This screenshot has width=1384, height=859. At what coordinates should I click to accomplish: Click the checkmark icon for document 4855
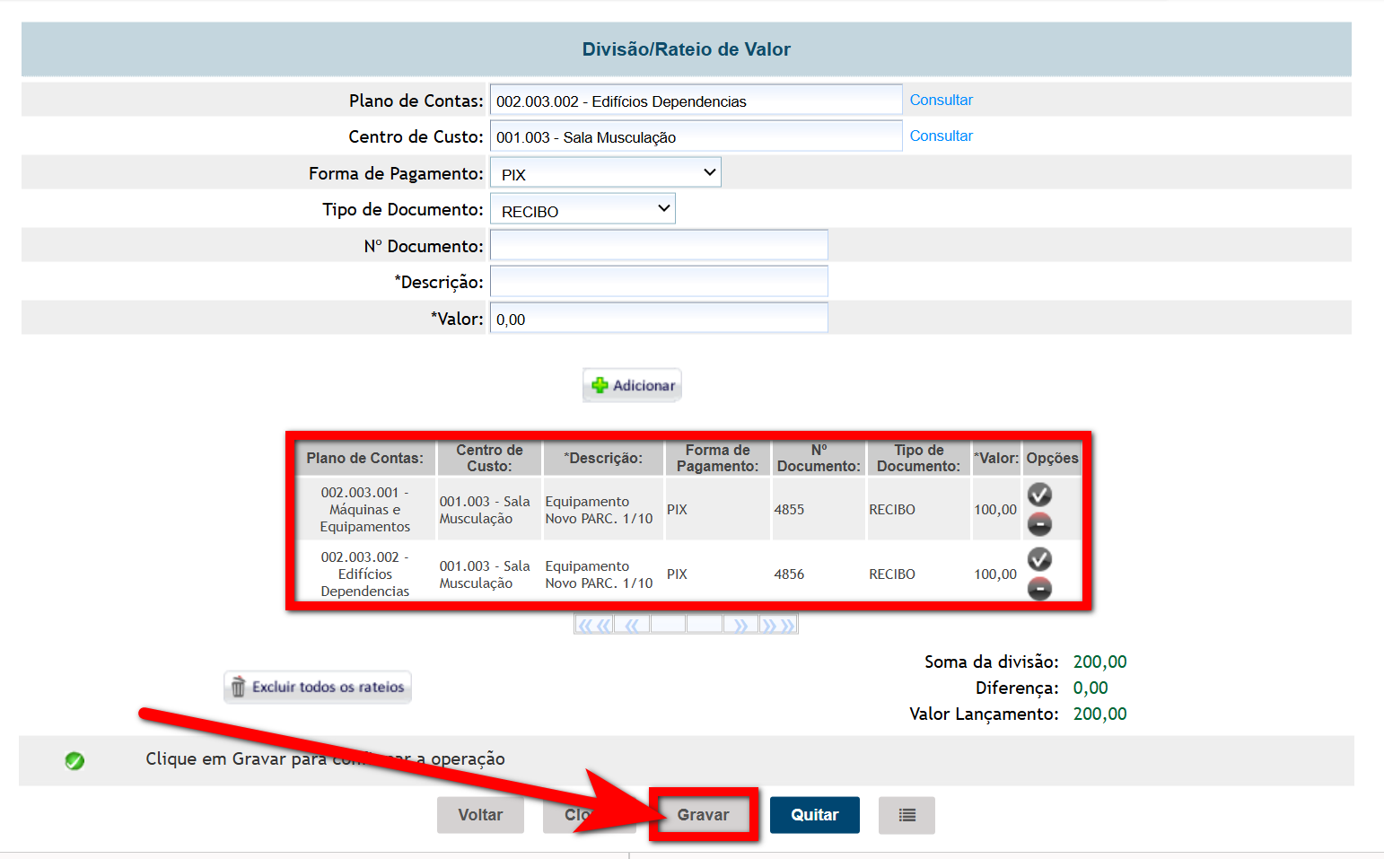[1039, 495]
